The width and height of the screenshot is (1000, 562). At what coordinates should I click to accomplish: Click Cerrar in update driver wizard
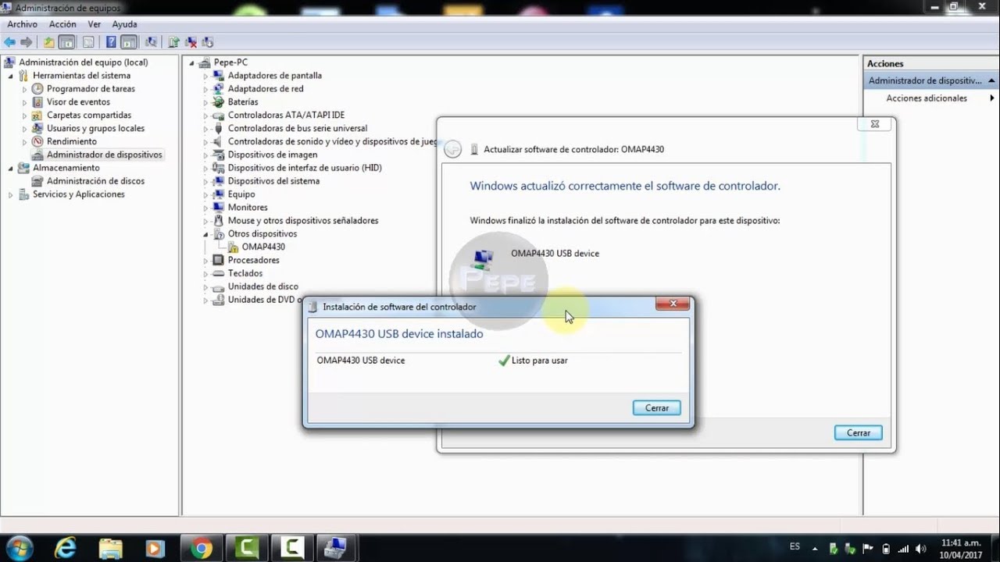point(858,432)
